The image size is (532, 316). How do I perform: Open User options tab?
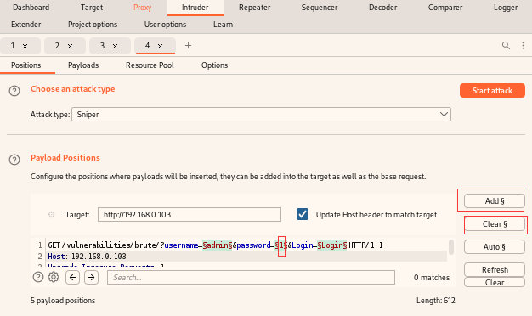(165, 25)
